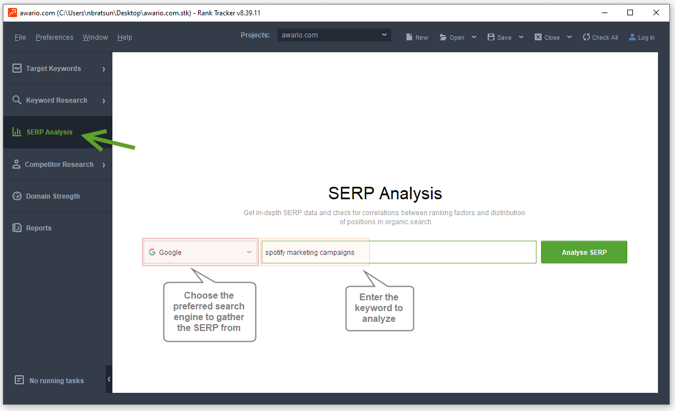Click the No running tasks label
The width and height of the screenshot is (675, 411).
[56, 380]
